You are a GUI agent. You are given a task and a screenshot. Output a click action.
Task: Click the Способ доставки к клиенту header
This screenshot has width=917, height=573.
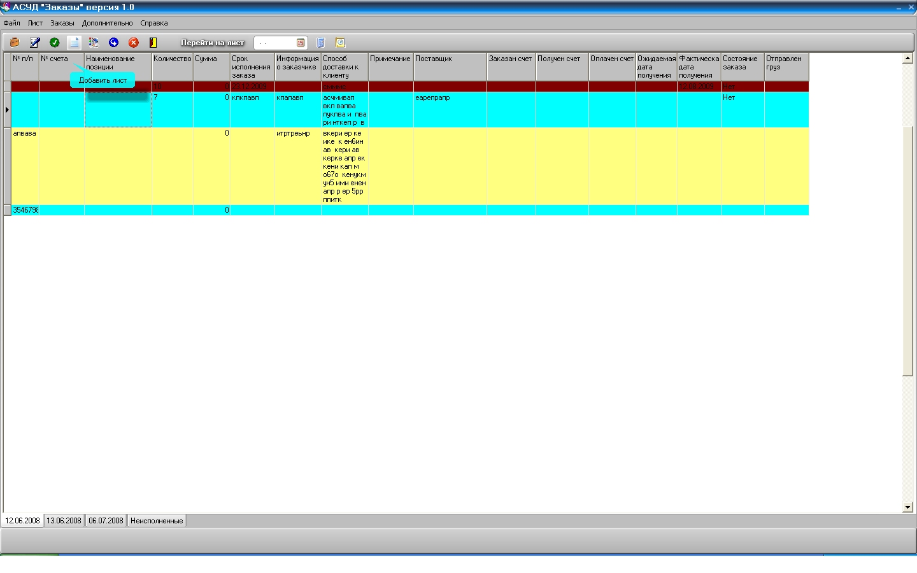pyautogui.click(x=345, y=67)
